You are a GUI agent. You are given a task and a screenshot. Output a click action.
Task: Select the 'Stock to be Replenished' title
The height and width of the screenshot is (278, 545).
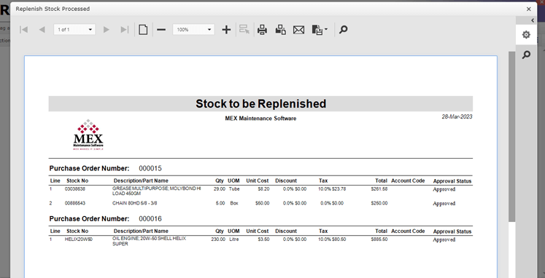[x=260, y=103]
